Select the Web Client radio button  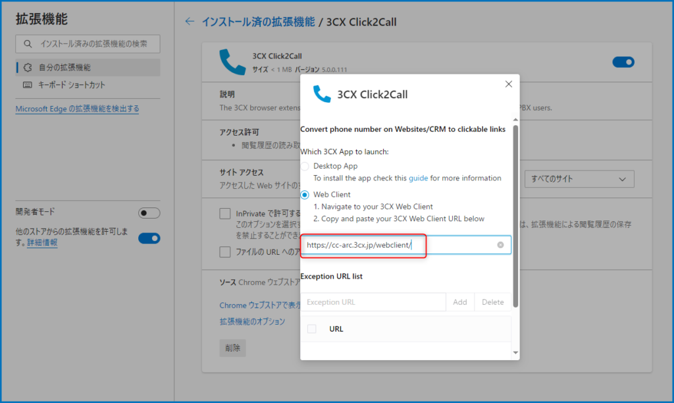(x=305, y=195)
